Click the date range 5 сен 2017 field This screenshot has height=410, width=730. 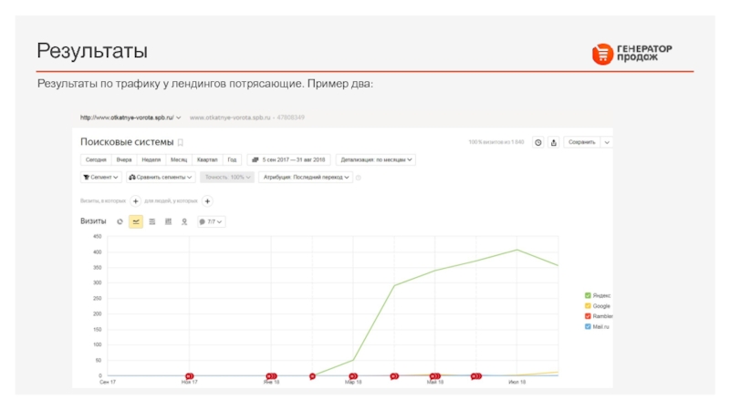(289, 159)
